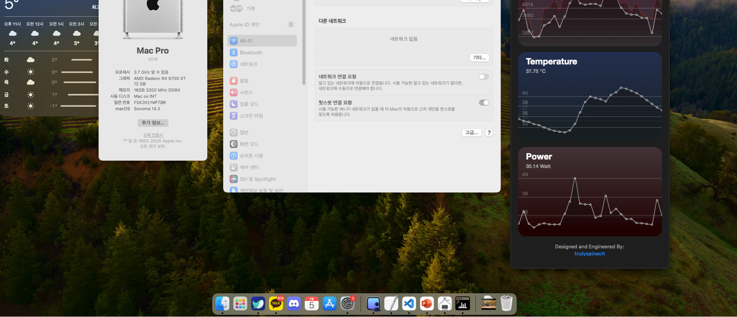The width and height of the screenshot is (737, 317).
Task: Click the 30.14 Watt power reading
Action: 538,166
